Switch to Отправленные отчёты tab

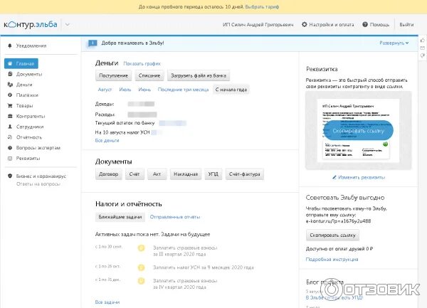pyautogui.click(x=175, y=217)
